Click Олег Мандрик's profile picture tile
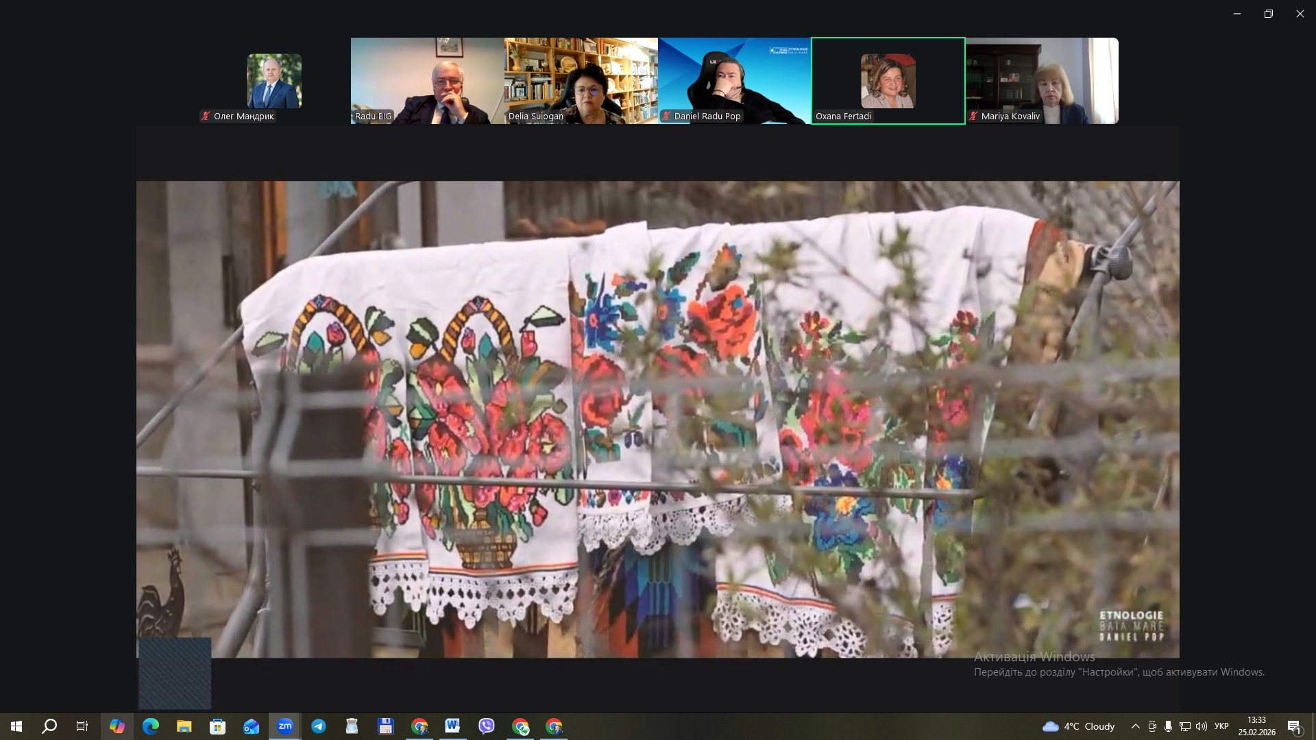This screenshot has height=740, width=1316. [274, 81]
